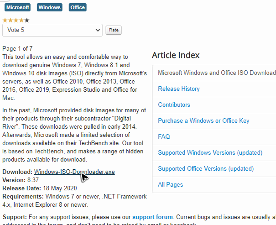Open Purchase a Windows or Office Key
The image size is (276, 225).
[x=203, y=121]
